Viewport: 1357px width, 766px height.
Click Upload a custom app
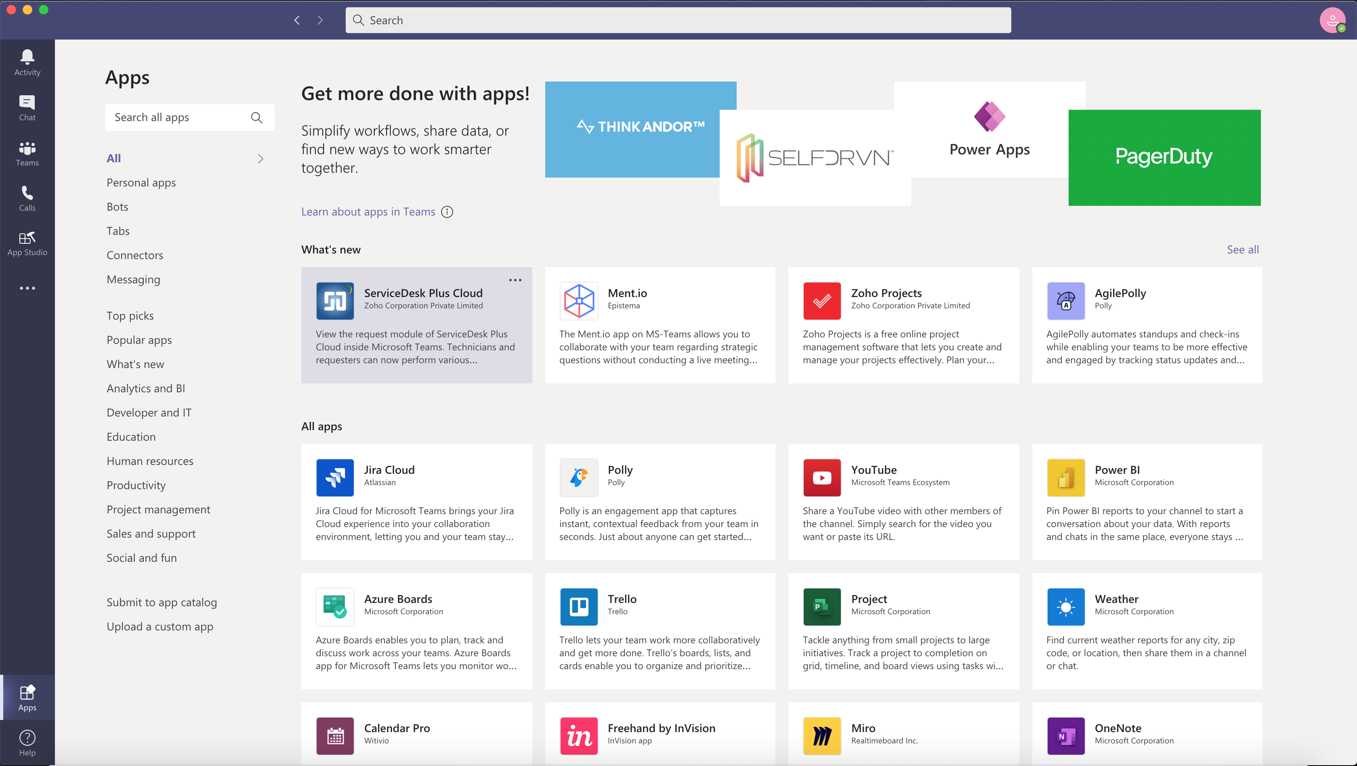(160, 626)
